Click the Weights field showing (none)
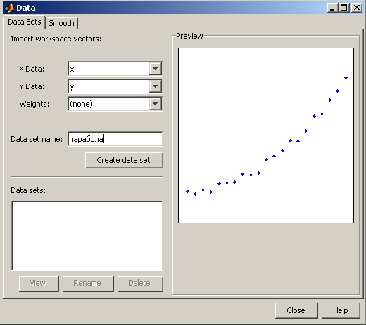Screen dimensions: 366x325 (x=109, y=104)
